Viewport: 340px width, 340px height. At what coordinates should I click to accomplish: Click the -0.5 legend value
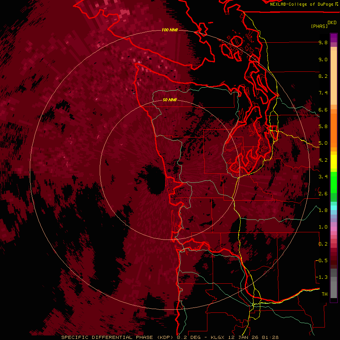coord(321,261)
